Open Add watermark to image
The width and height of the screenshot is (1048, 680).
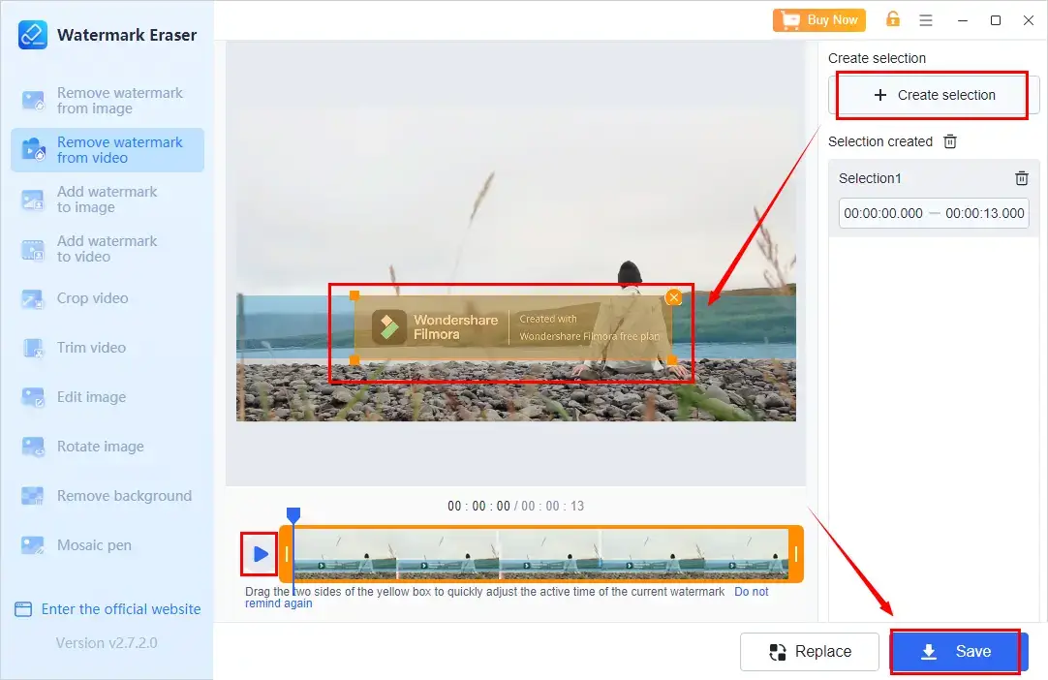point(107,200)
